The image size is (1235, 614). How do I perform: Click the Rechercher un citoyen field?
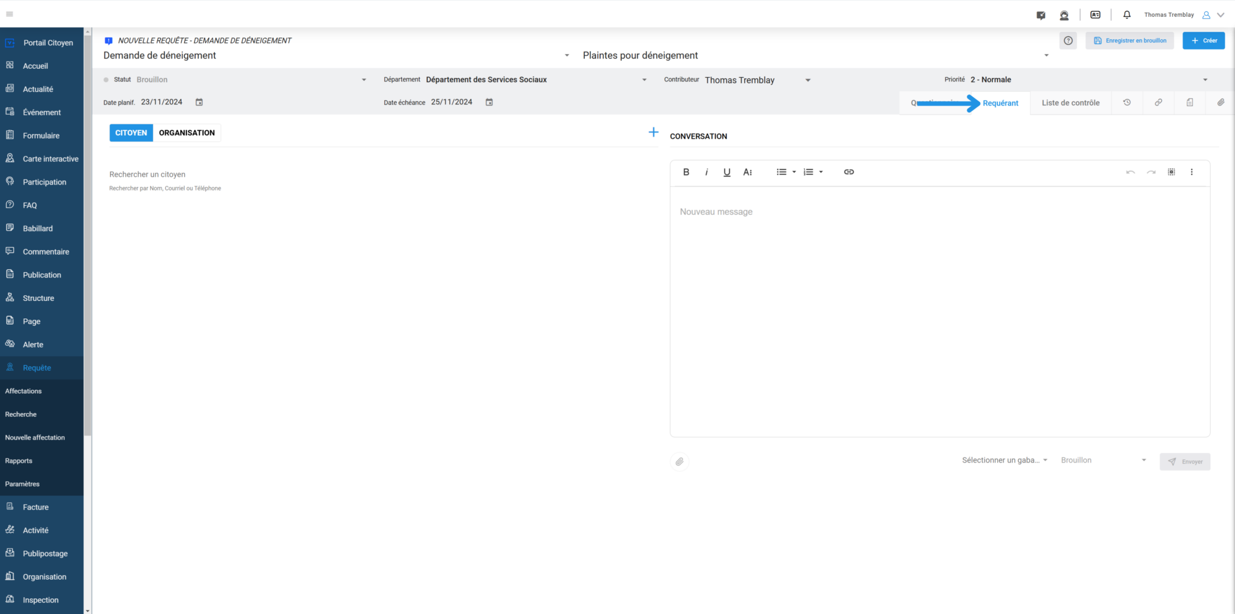click(383, 174)
